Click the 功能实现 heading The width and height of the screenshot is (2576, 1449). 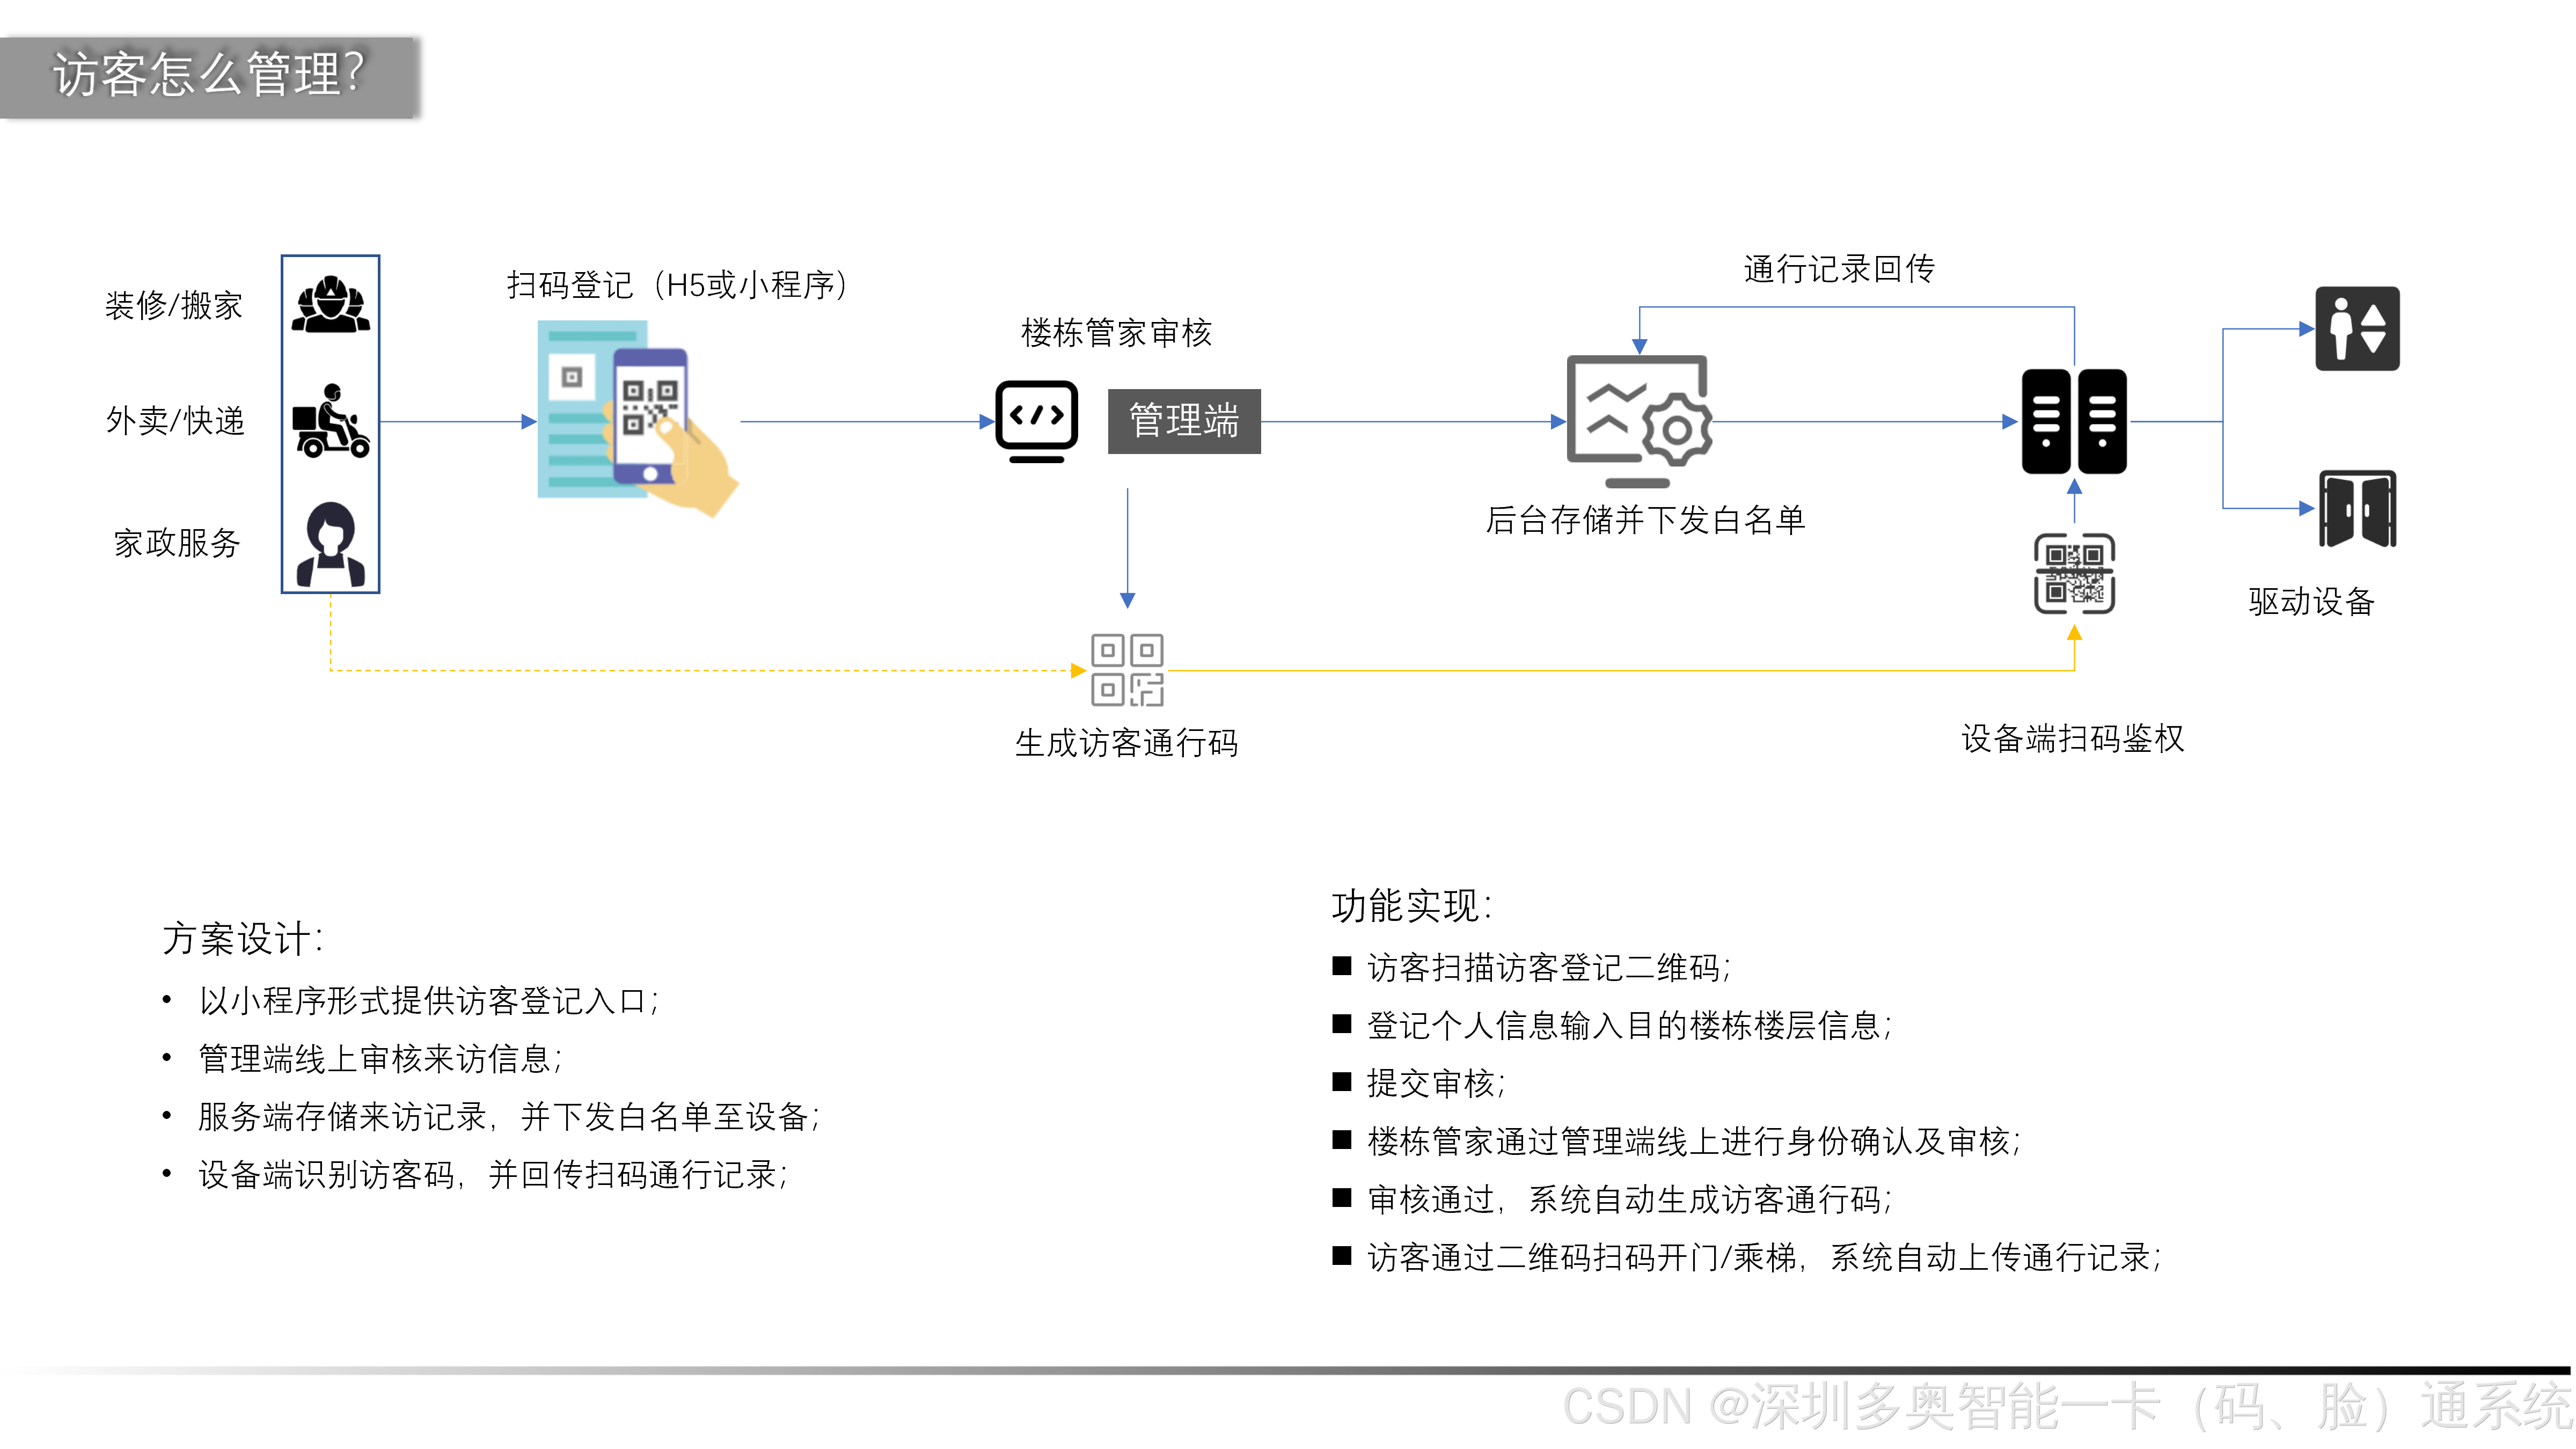[x=1411, y=906]
